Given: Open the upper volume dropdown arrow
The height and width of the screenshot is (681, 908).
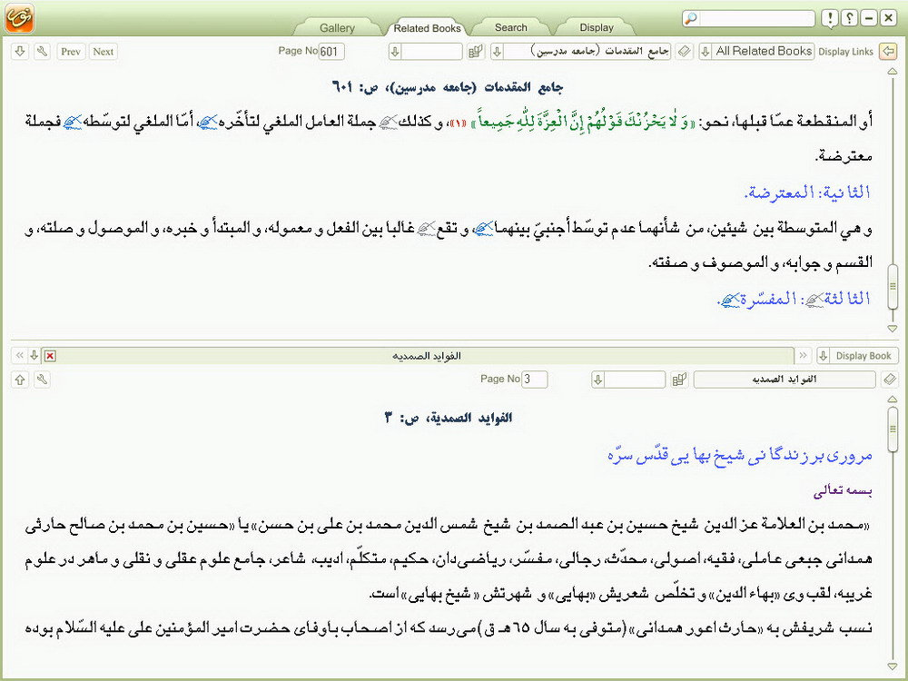Looking at the screenshot, I should [395, 52].
